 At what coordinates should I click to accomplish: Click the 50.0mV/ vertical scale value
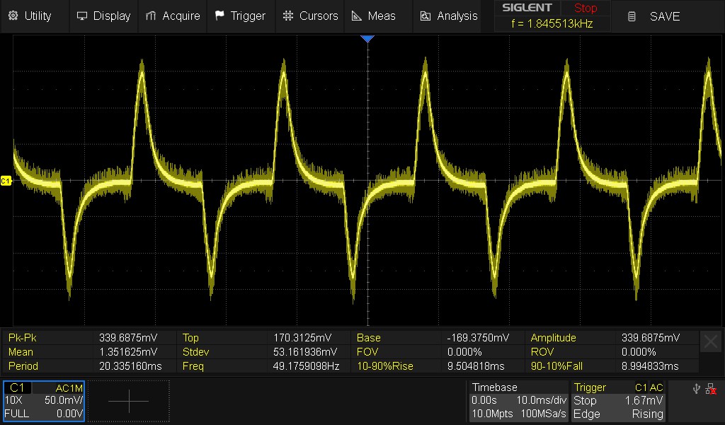[64, 400]
